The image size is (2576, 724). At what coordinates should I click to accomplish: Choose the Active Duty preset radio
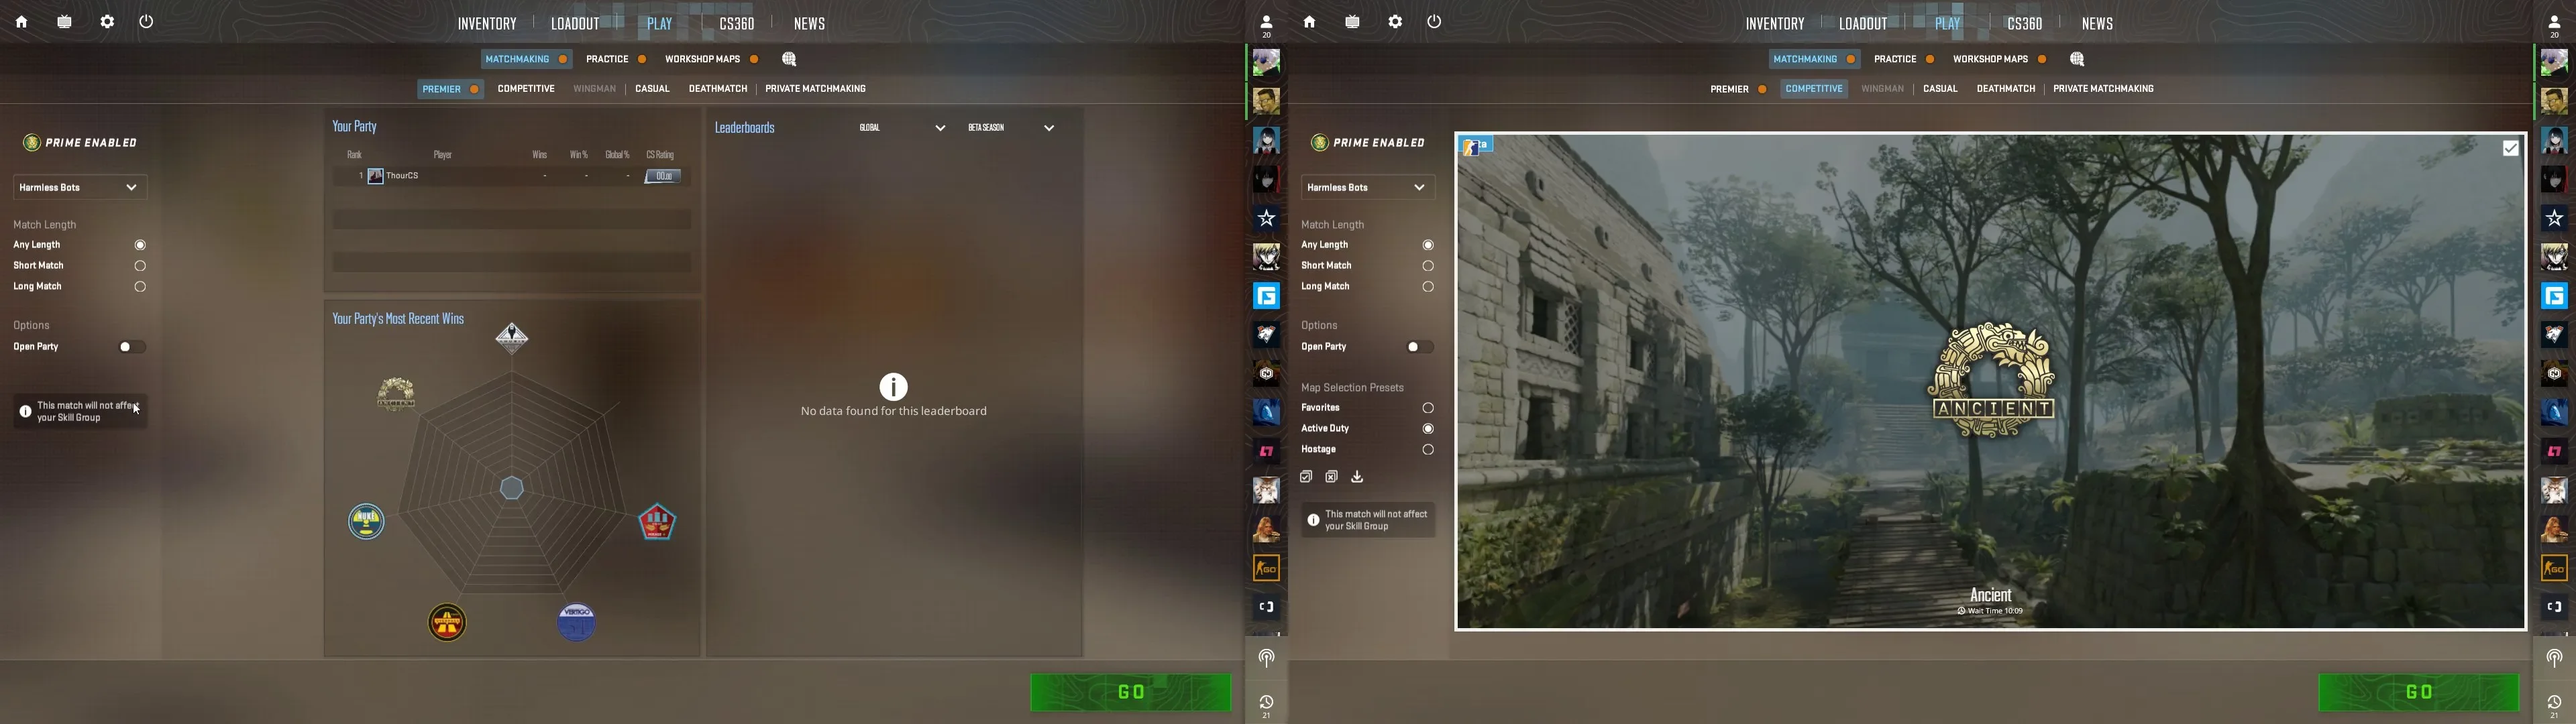pyautogui.click(x=1428, y=429)
